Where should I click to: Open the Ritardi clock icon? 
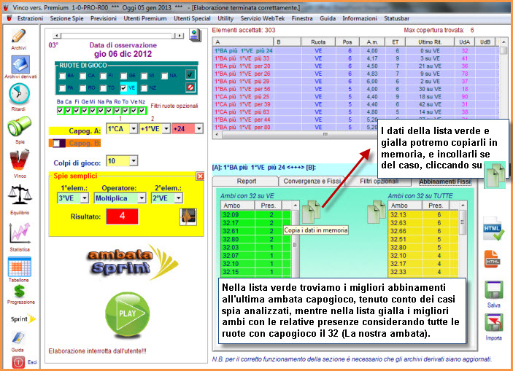tap(19, 93)
